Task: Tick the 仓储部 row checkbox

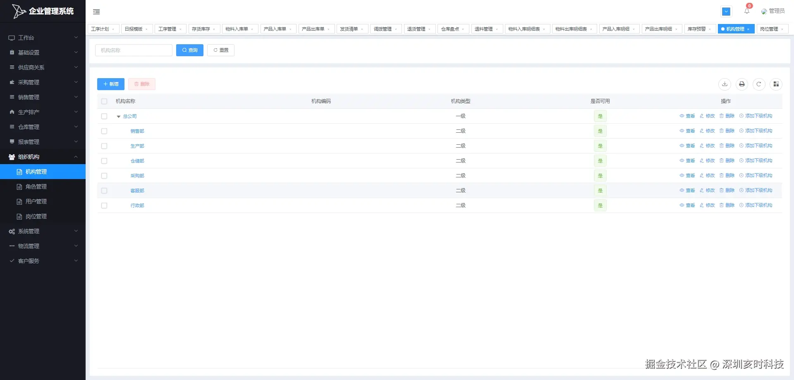Action: [104, 161]
